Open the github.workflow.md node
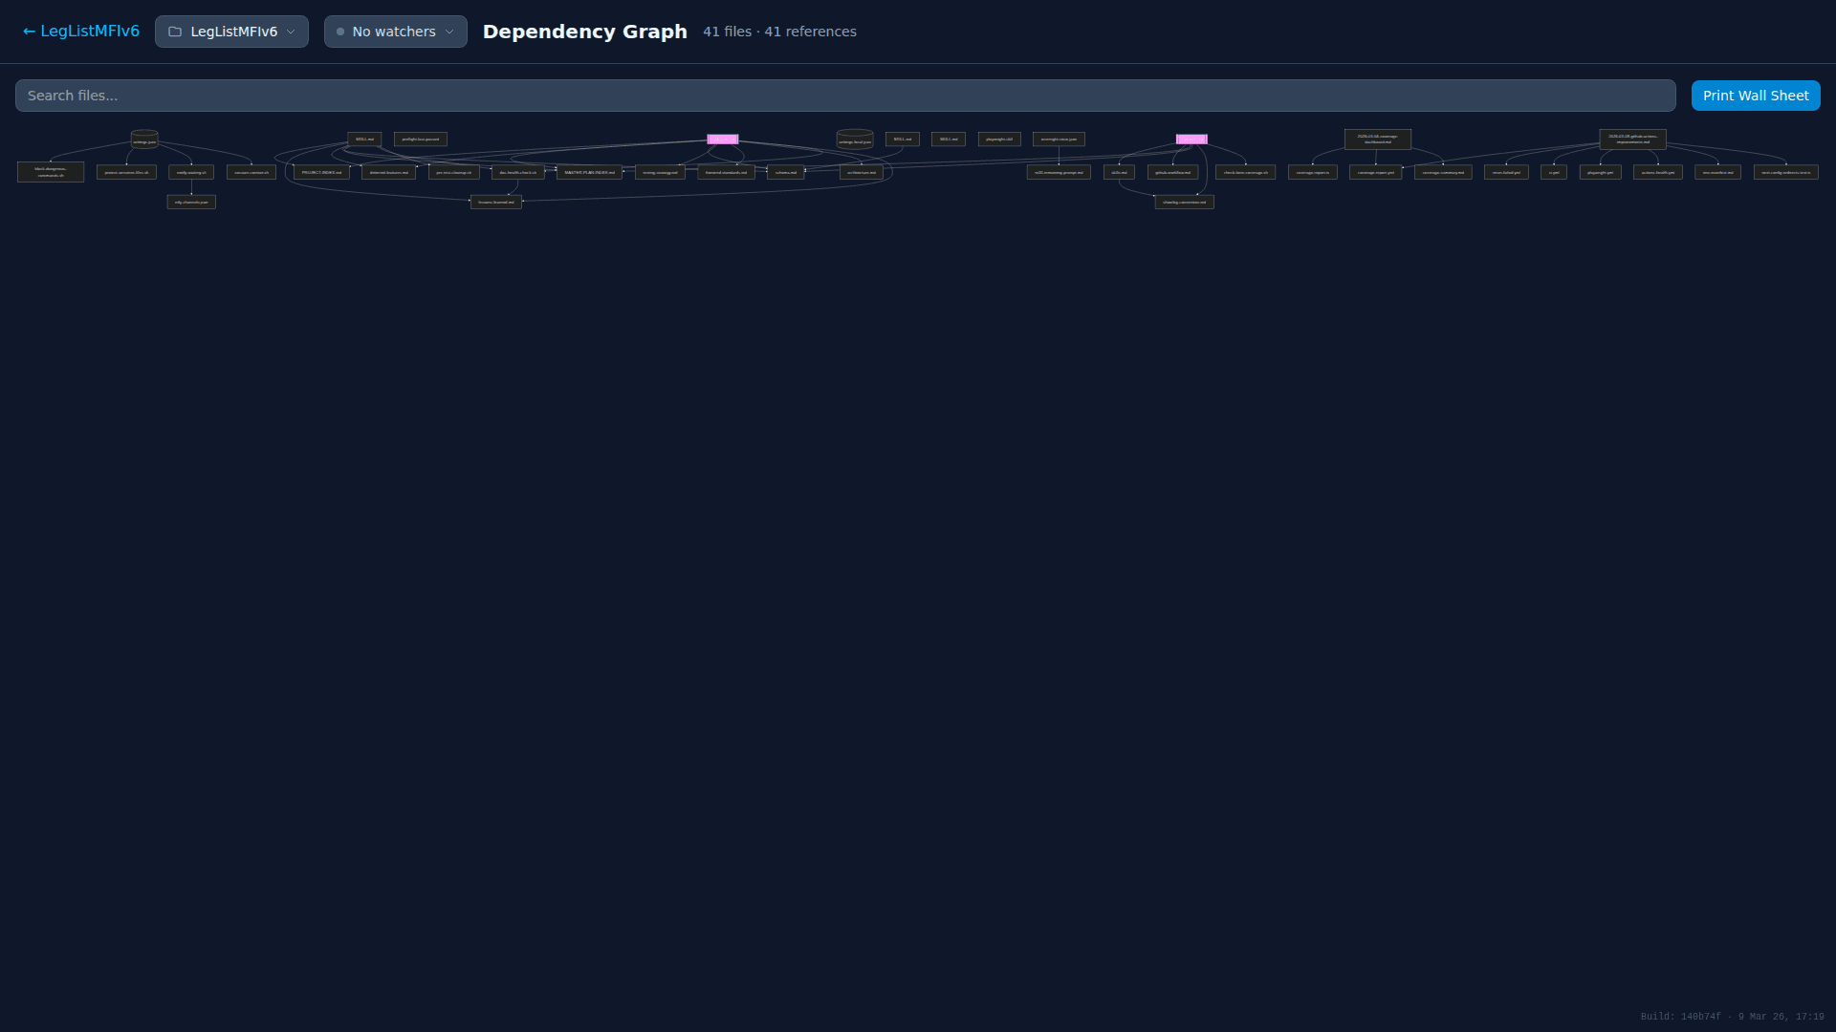The image size is (1836, 1032). pos(1172,173)
